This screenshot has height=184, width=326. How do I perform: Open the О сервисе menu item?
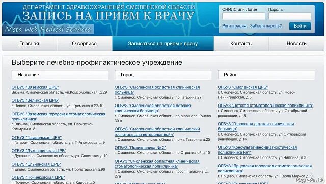[x=84, y=44]
